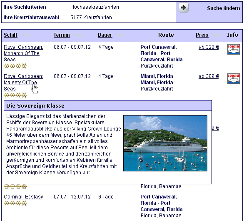244x221 pixels.
Task: Sort Schiff column descending with down arrow
Action: tap(23, 35)
